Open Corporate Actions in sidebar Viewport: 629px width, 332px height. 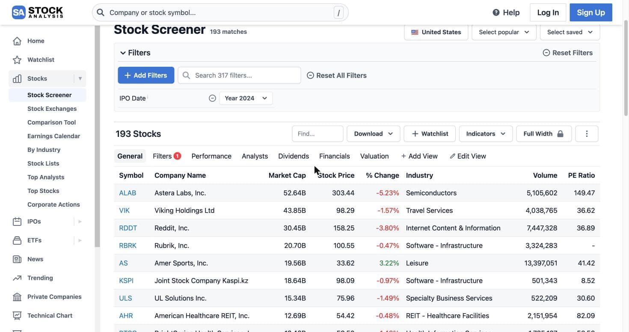53,205
